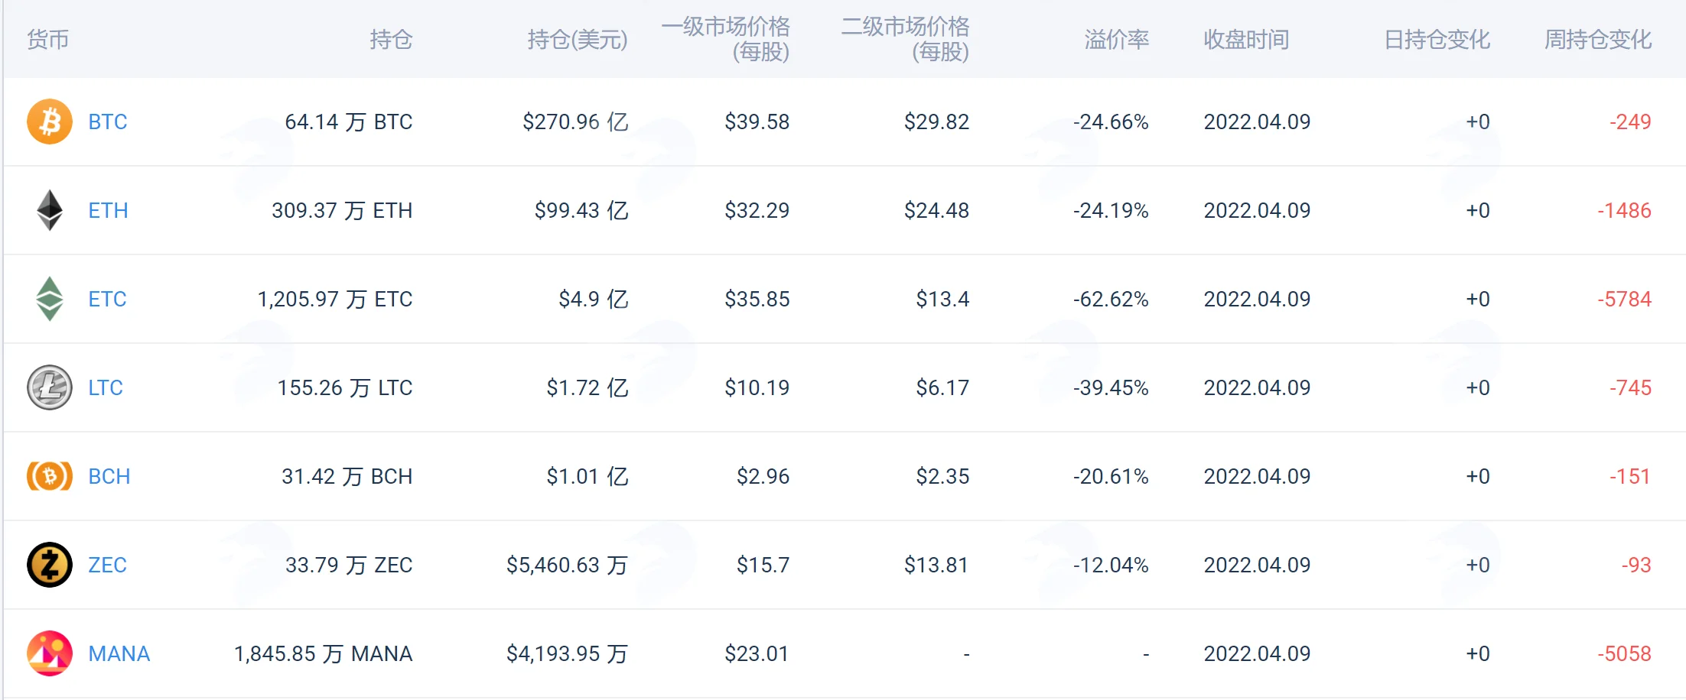Click the Litecoin silver icon
The image size is (1686, 700).
pos(50,387)
